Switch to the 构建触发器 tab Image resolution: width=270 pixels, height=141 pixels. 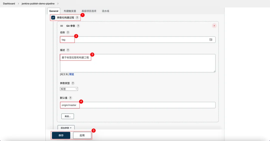(x=70, y=11)
